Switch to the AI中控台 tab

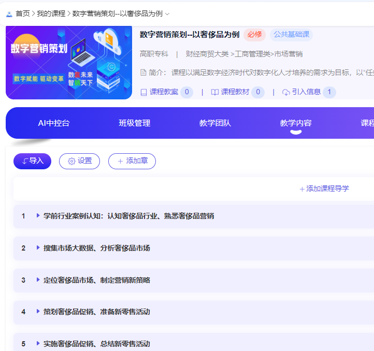pyautogui.click(x=54, y=123)
